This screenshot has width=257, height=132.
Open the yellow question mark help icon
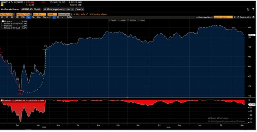pos(253,10)
